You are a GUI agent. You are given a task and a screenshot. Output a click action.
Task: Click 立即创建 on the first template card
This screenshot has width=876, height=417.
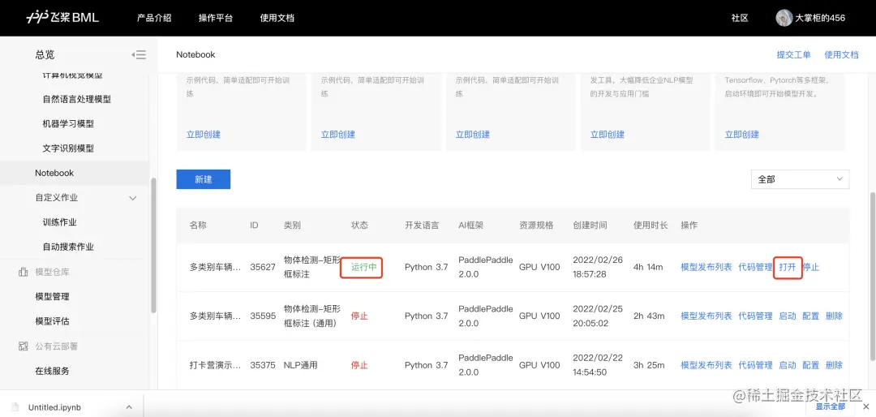pyautogui.click(x=204, y=135)
